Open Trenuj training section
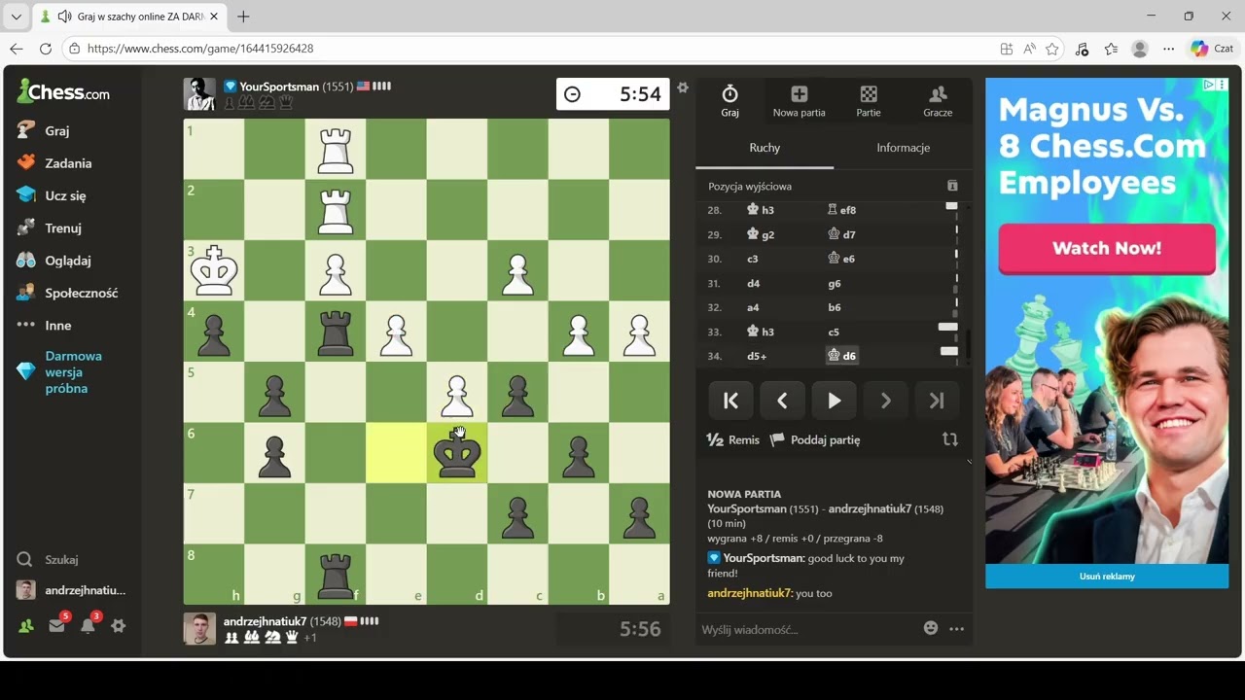 coord(49,228)
